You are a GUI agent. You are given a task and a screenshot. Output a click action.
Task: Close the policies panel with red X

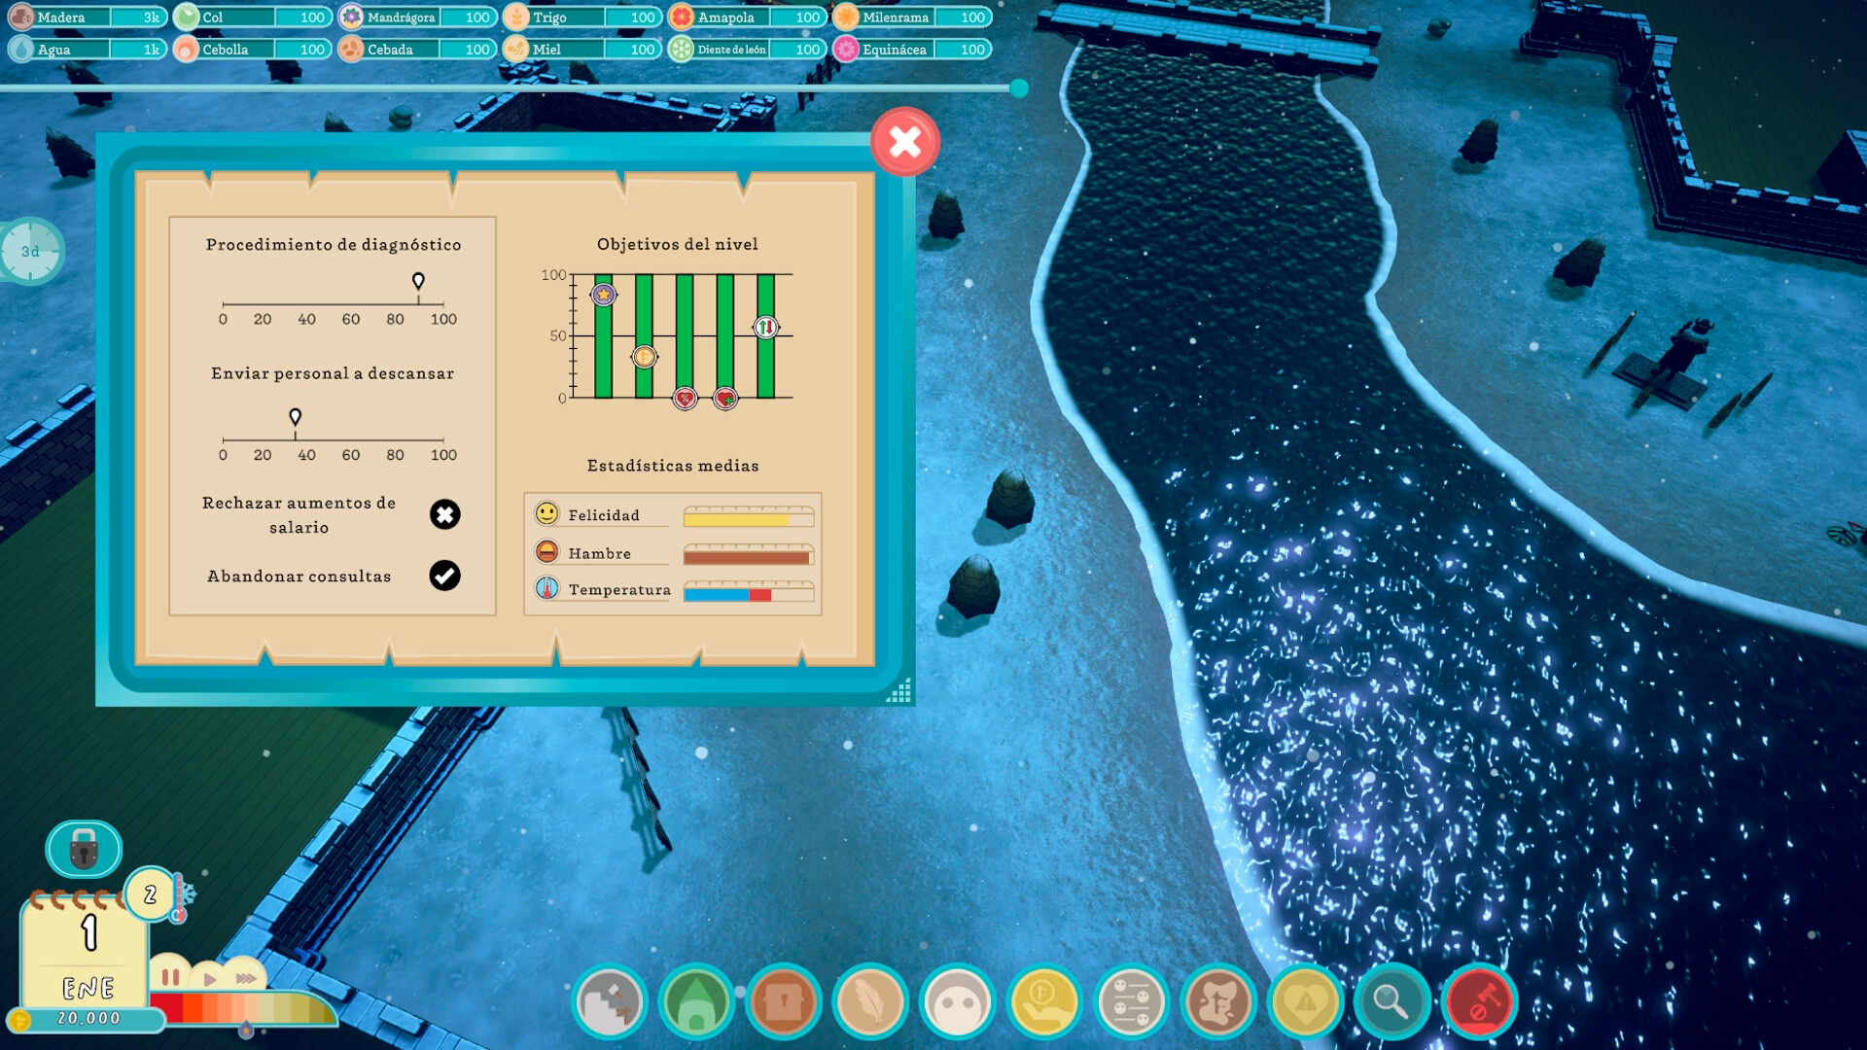904,142
